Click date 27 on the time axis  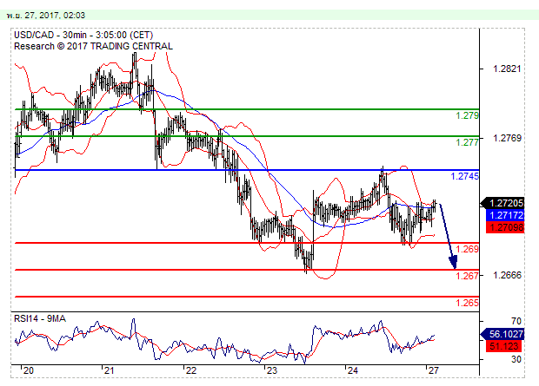[x=434, y=370]
